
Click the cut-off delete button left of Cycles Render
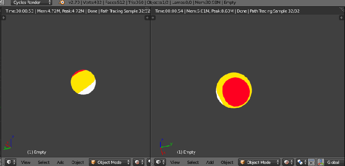(x=2, y=3)
